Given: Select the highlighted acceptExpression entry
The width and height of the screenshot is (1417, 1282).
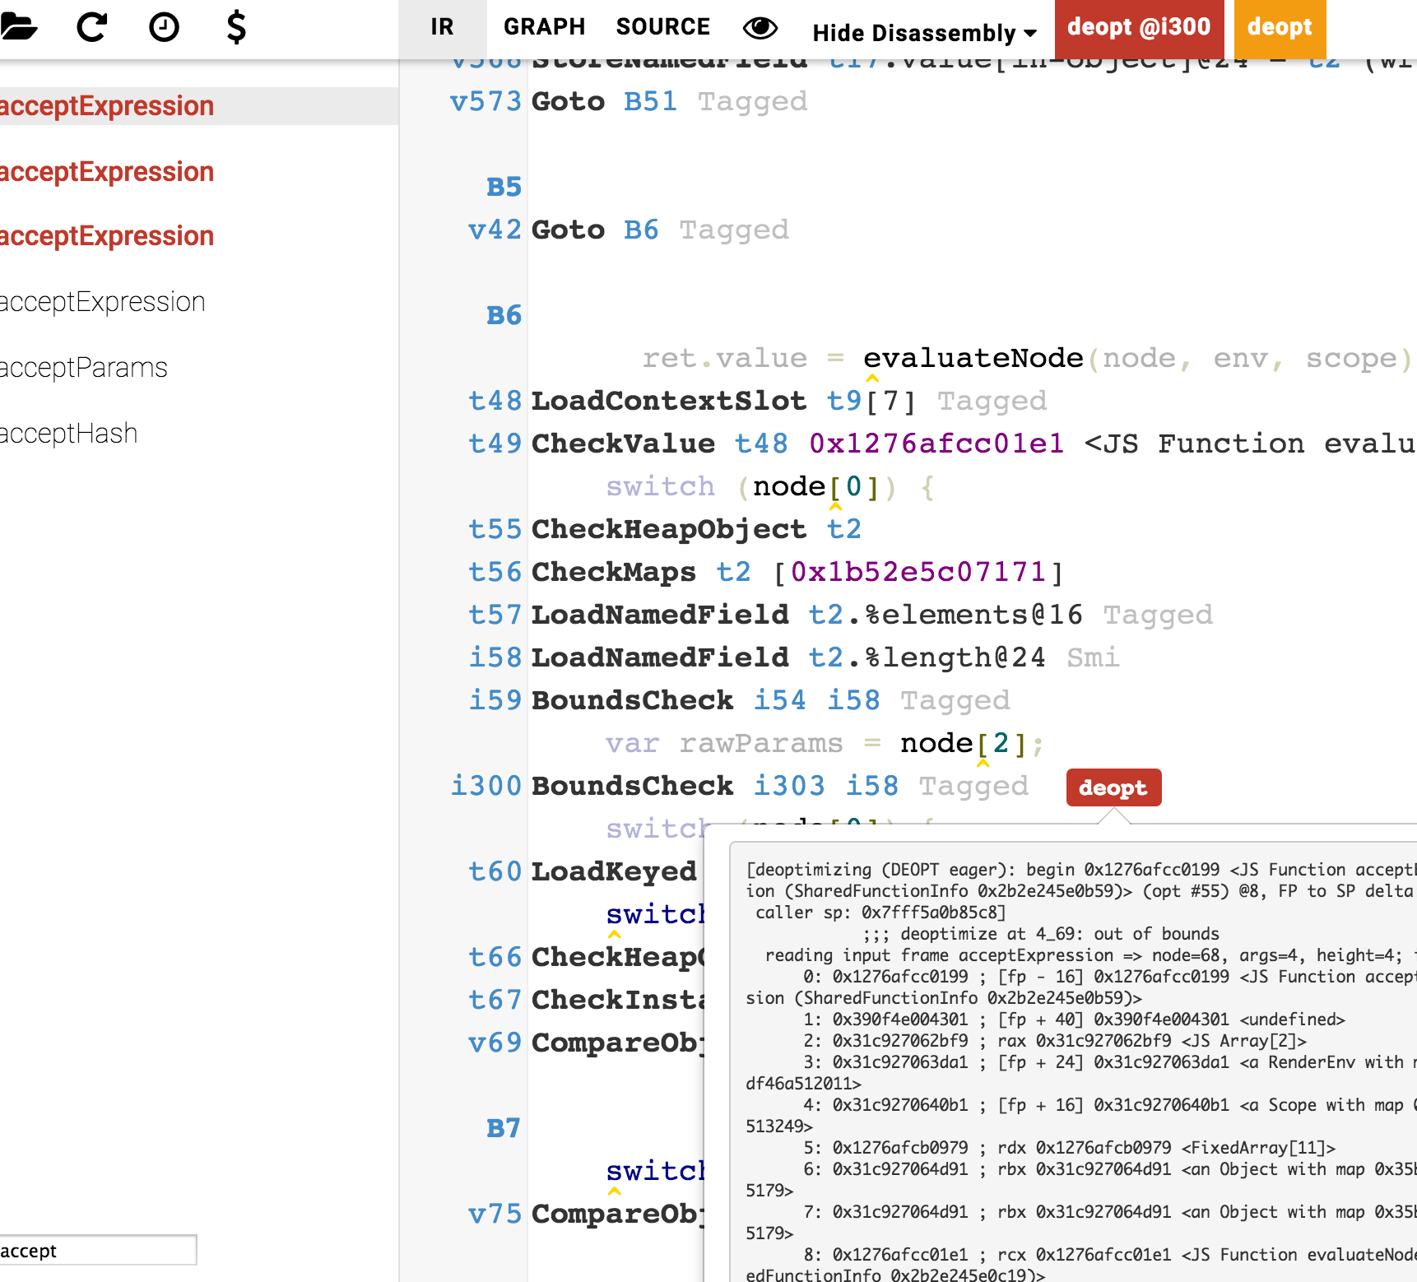Looking at the screenshot, I should pos(107,106).
